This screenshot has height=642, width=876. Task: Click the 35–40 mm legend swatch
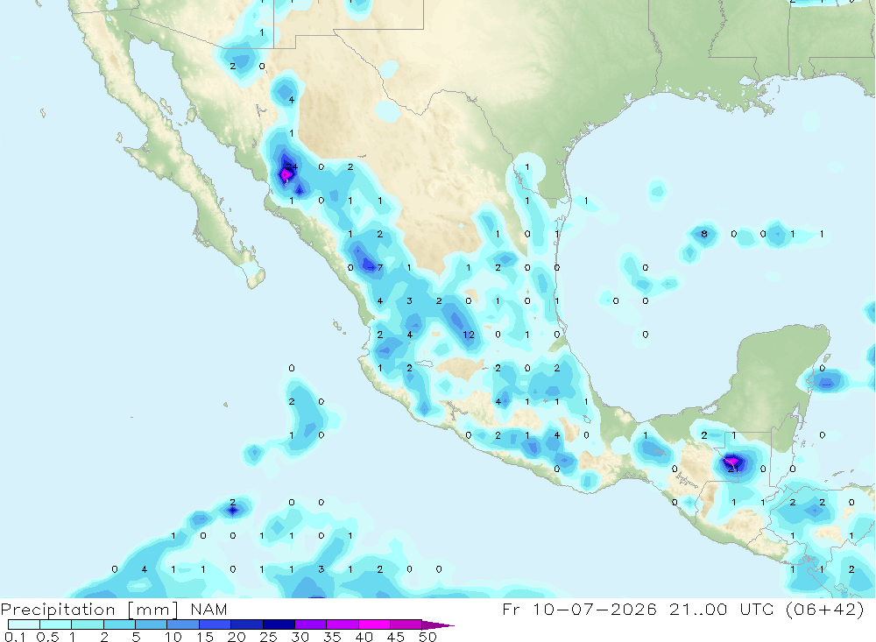pyautogui.click(x=343, y=624)
